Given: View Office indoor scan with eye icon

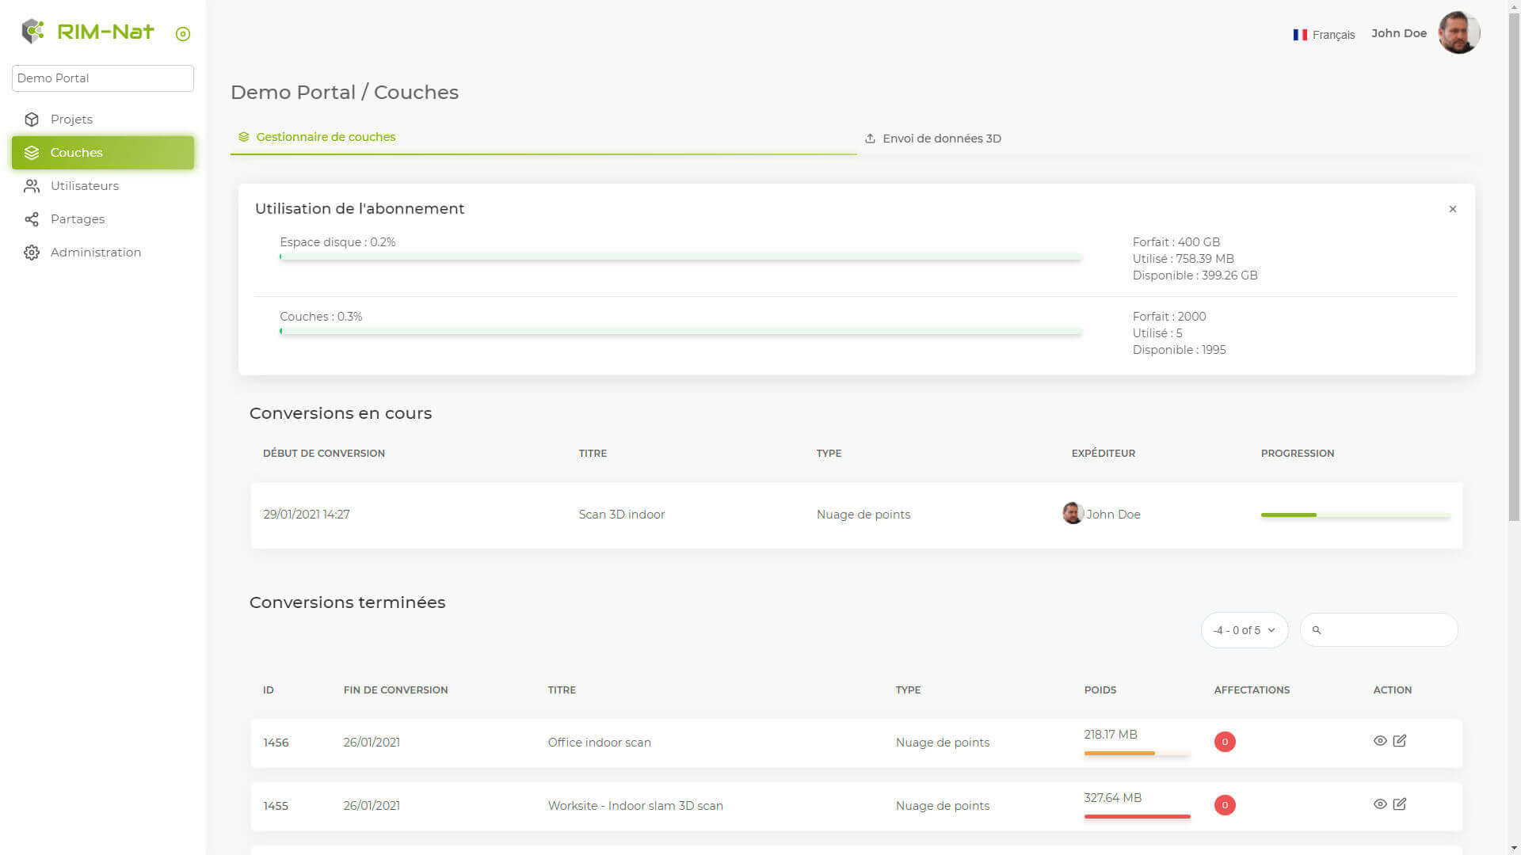Looking at the screenshot, I should pyautogui.click(x=1380, y=741).
